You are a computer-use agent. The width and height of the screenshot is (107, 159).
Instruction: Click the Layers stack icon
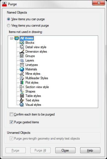coord(22,60)
